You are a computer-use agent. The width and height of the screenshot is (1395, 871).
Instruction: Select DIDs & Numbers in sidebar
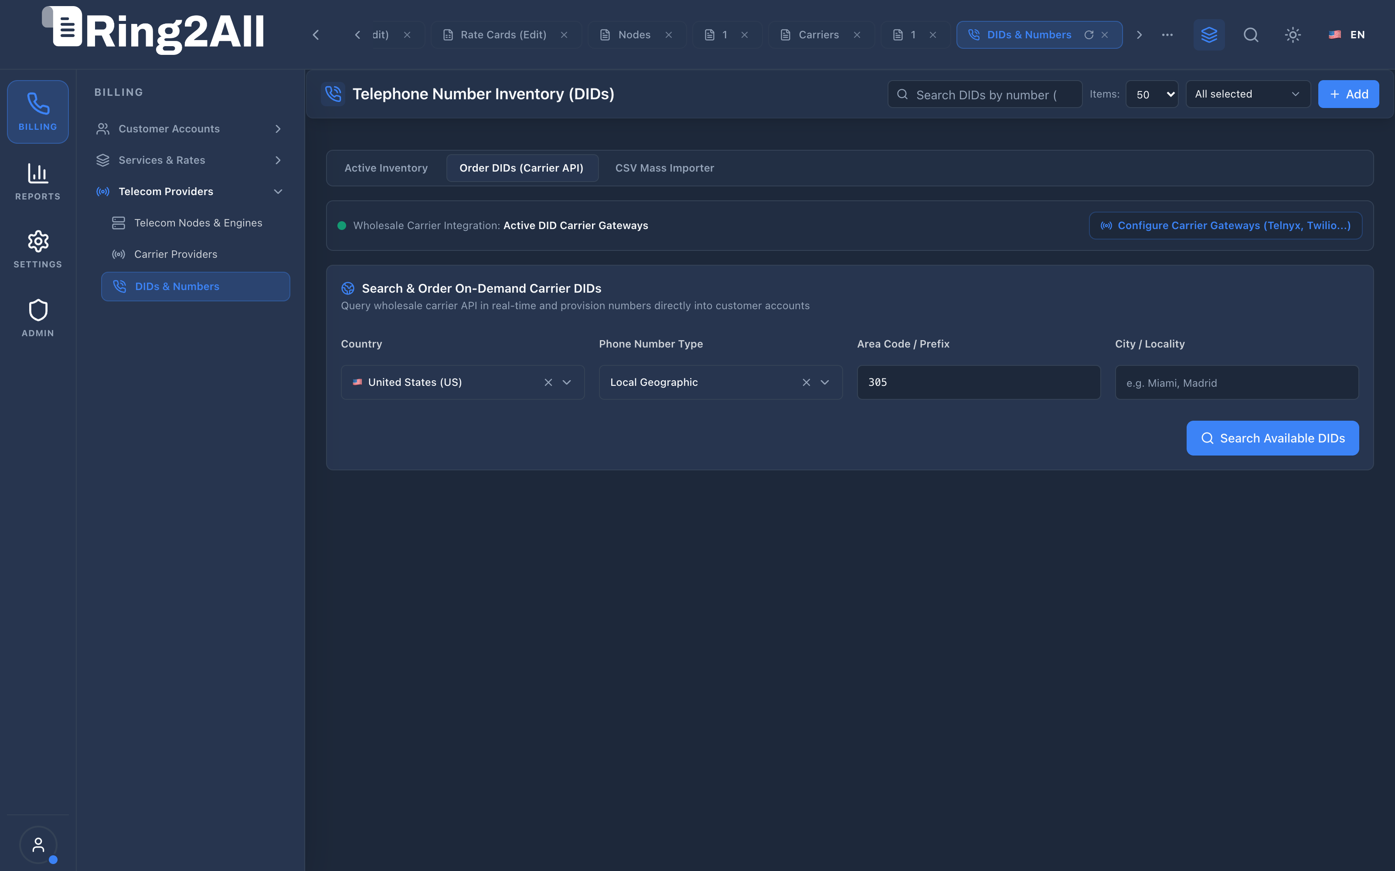tap(195, 286)
